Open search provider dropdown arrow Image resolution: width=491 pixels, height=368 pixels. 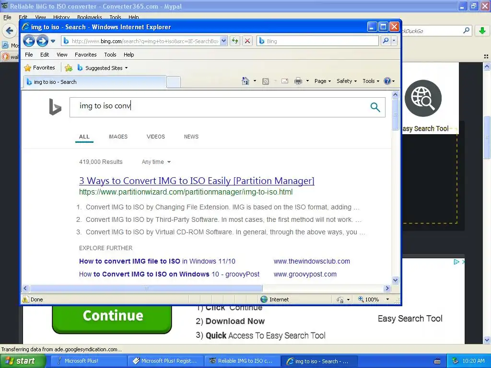(394, 41)
